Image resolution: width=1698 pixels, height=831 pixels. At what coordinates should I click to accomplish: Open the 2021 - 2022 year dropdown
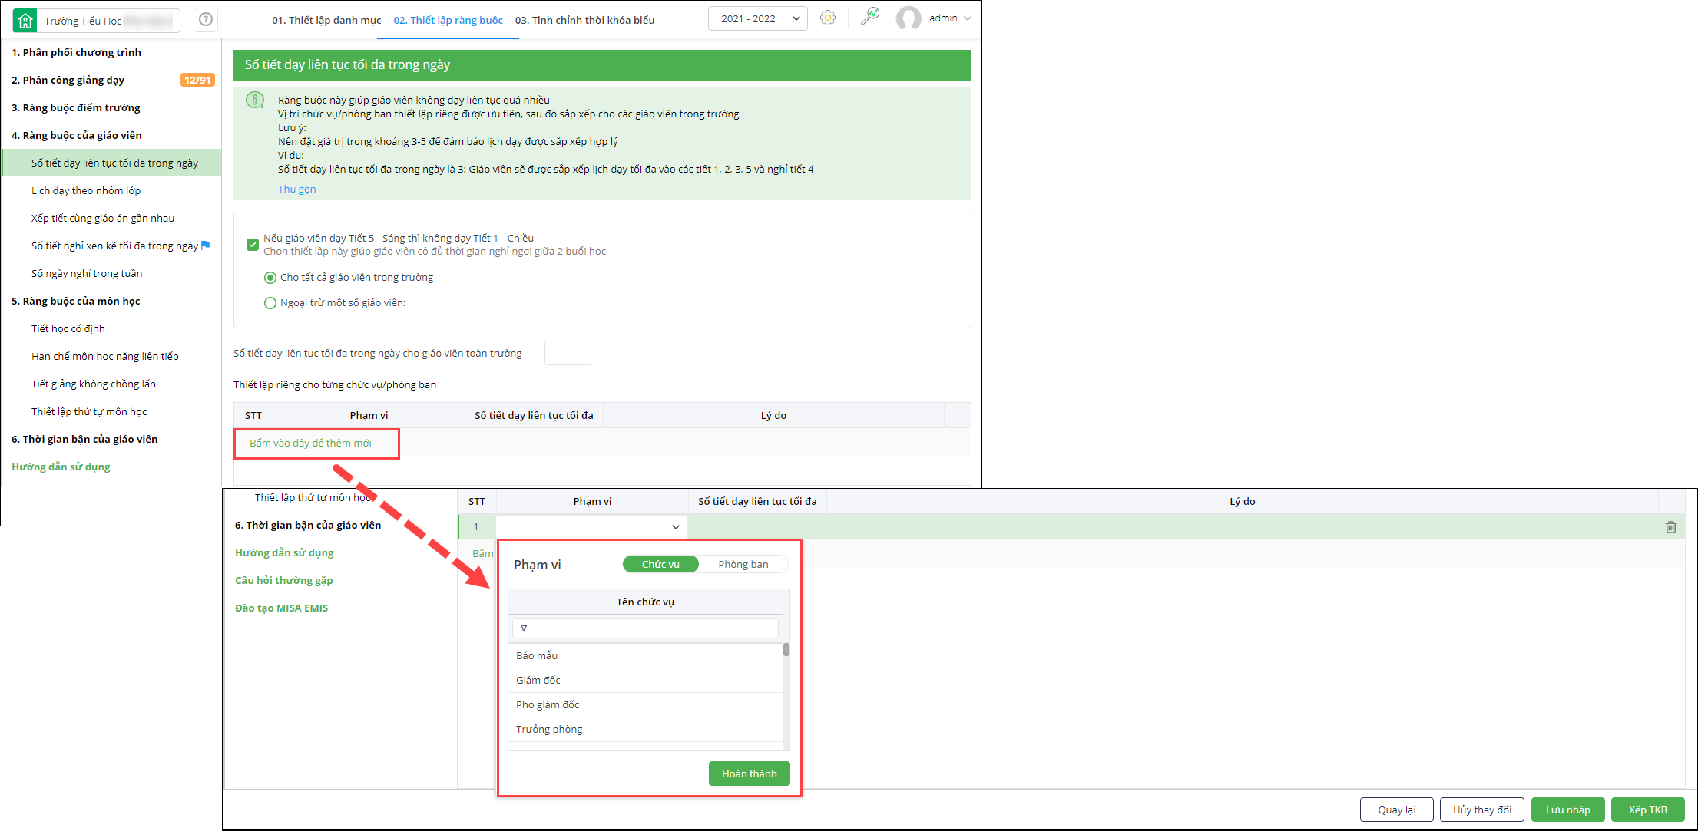point(757,19)
